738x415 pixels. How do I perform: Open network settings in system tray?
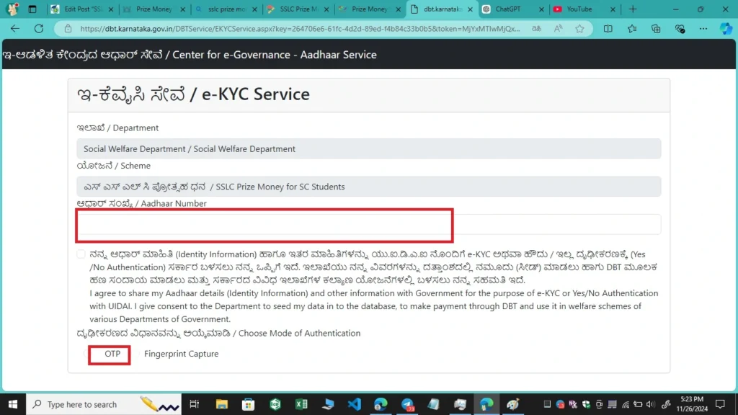[x=626, y=404]
